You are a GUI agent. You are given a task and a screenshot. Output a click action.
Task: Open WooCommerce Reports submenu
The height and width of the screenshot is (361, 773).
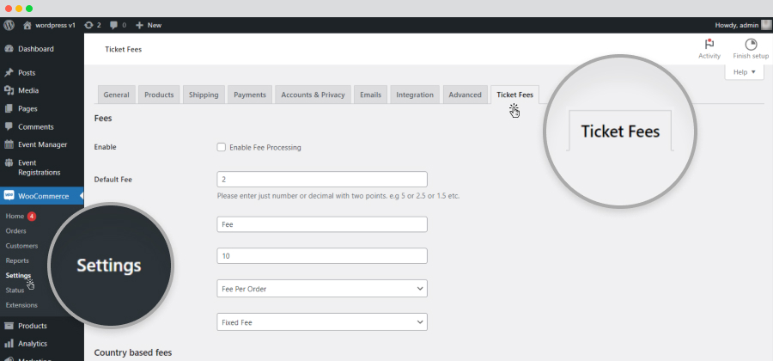pos(17,260)
